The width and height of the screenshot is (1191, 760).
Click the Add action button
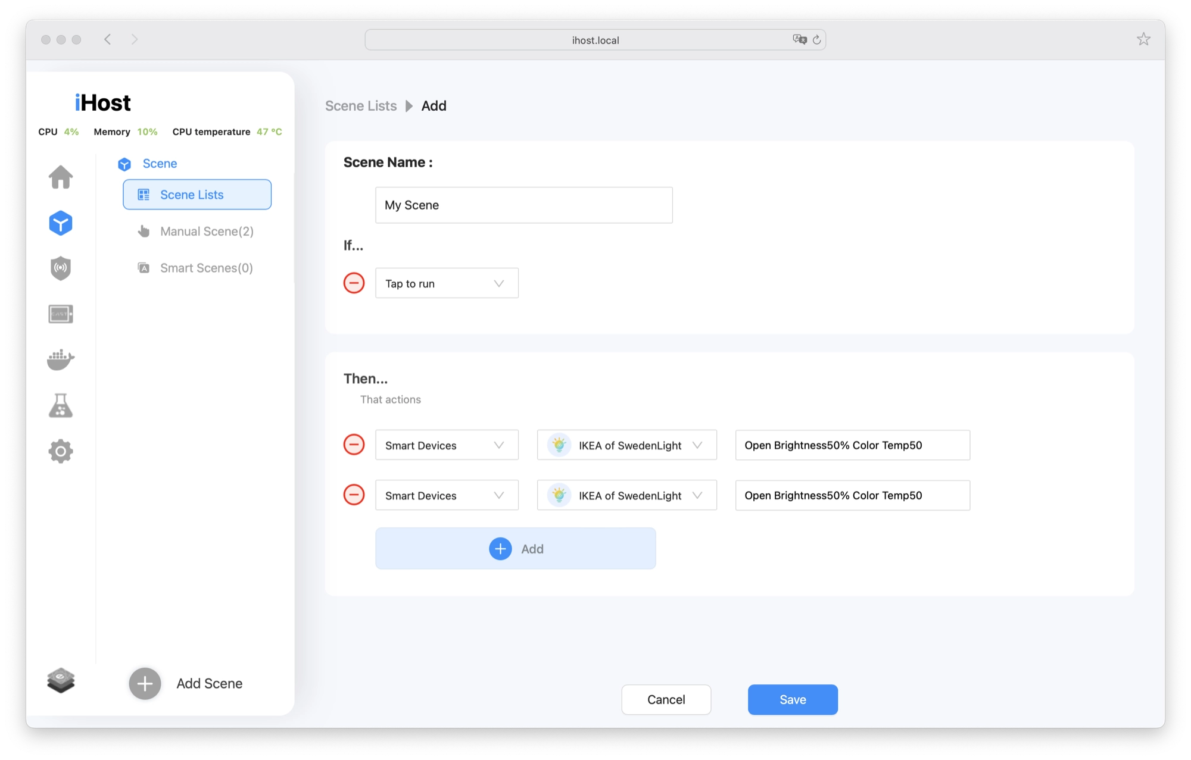[515, 548]
